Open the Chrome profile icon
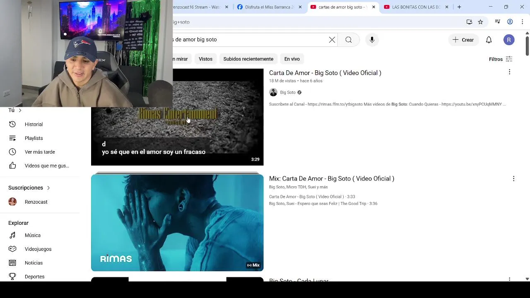Viewport: 530px width, 298px height. pyautogui.click(x=510, y=22)
